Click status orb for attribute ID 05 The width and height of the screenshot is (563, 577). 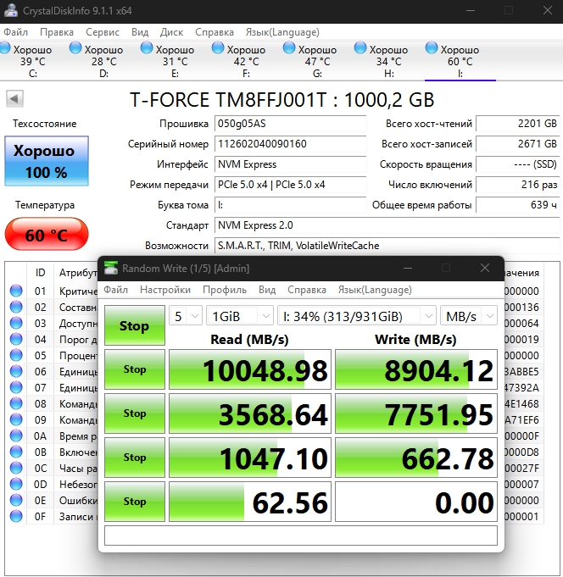point(16,355)
